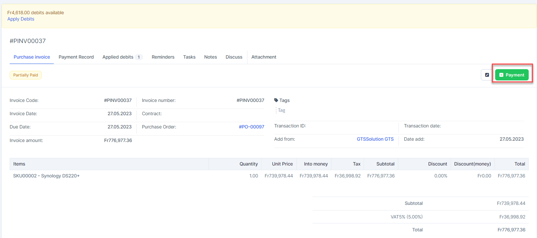The width and height of the screenshot is (537, 238).
Task: Select the Tasks tab
Action: (x=189, y=57)
